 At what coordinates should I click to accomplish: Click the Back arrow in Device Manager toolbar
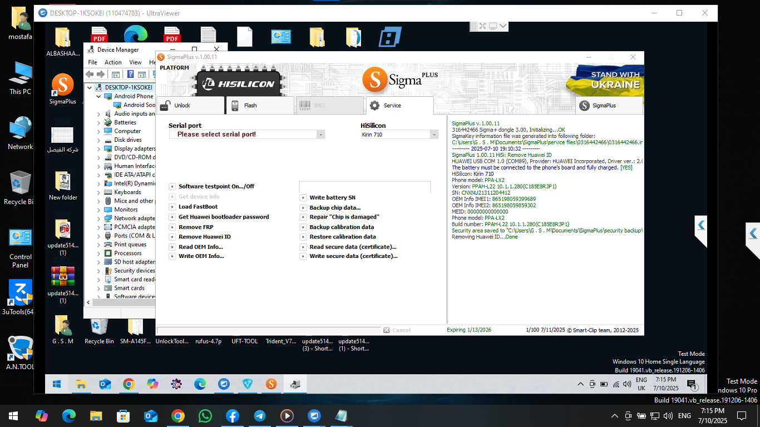click(90, 74)
